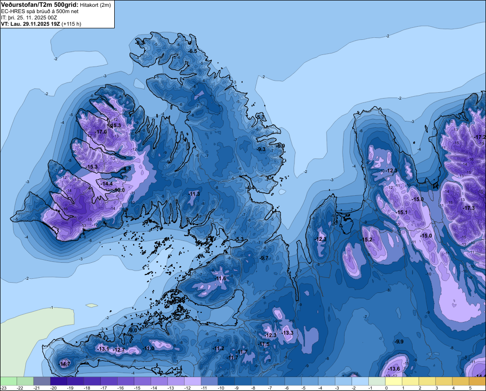Click the -12.7 temperature value
Screen dimensions: 486x391
[119, 350]
